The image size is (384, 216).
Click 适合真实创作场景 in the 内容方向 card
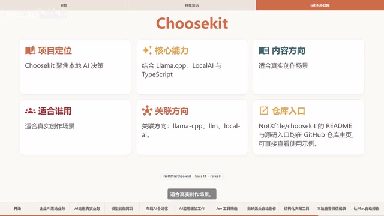pyautogui.click(x=283, y=65)
